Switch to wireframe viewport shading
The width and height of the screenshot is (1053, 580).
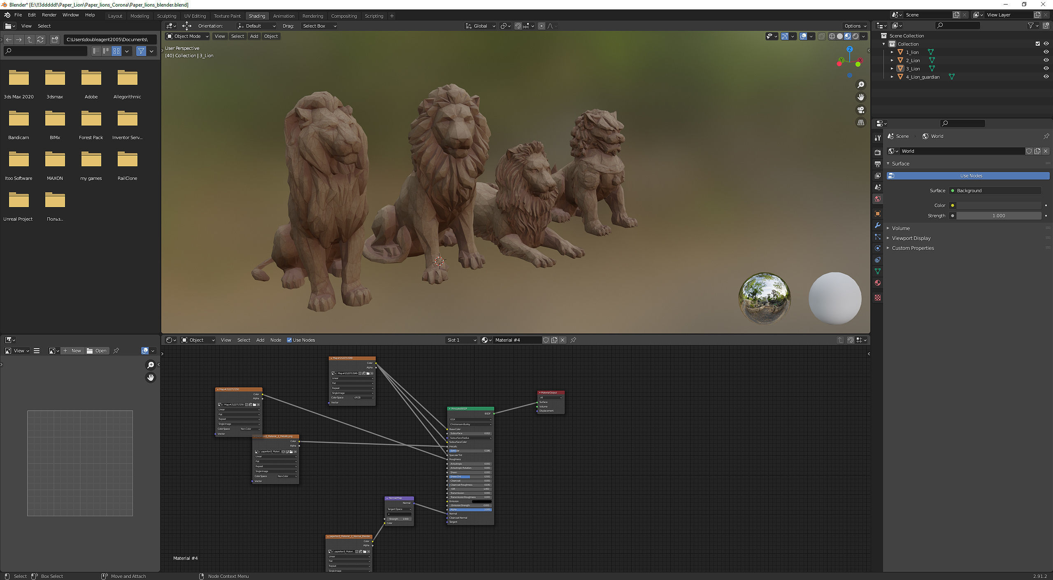[x=832, y=36]
